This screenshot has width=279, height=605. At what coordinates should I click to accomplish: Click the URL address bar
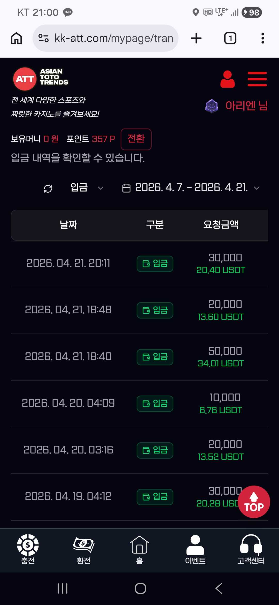(x=114, y=38)
